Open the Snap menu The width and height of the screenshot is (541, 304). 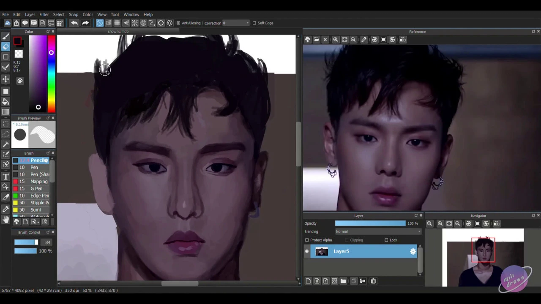(x=74, y=14)
